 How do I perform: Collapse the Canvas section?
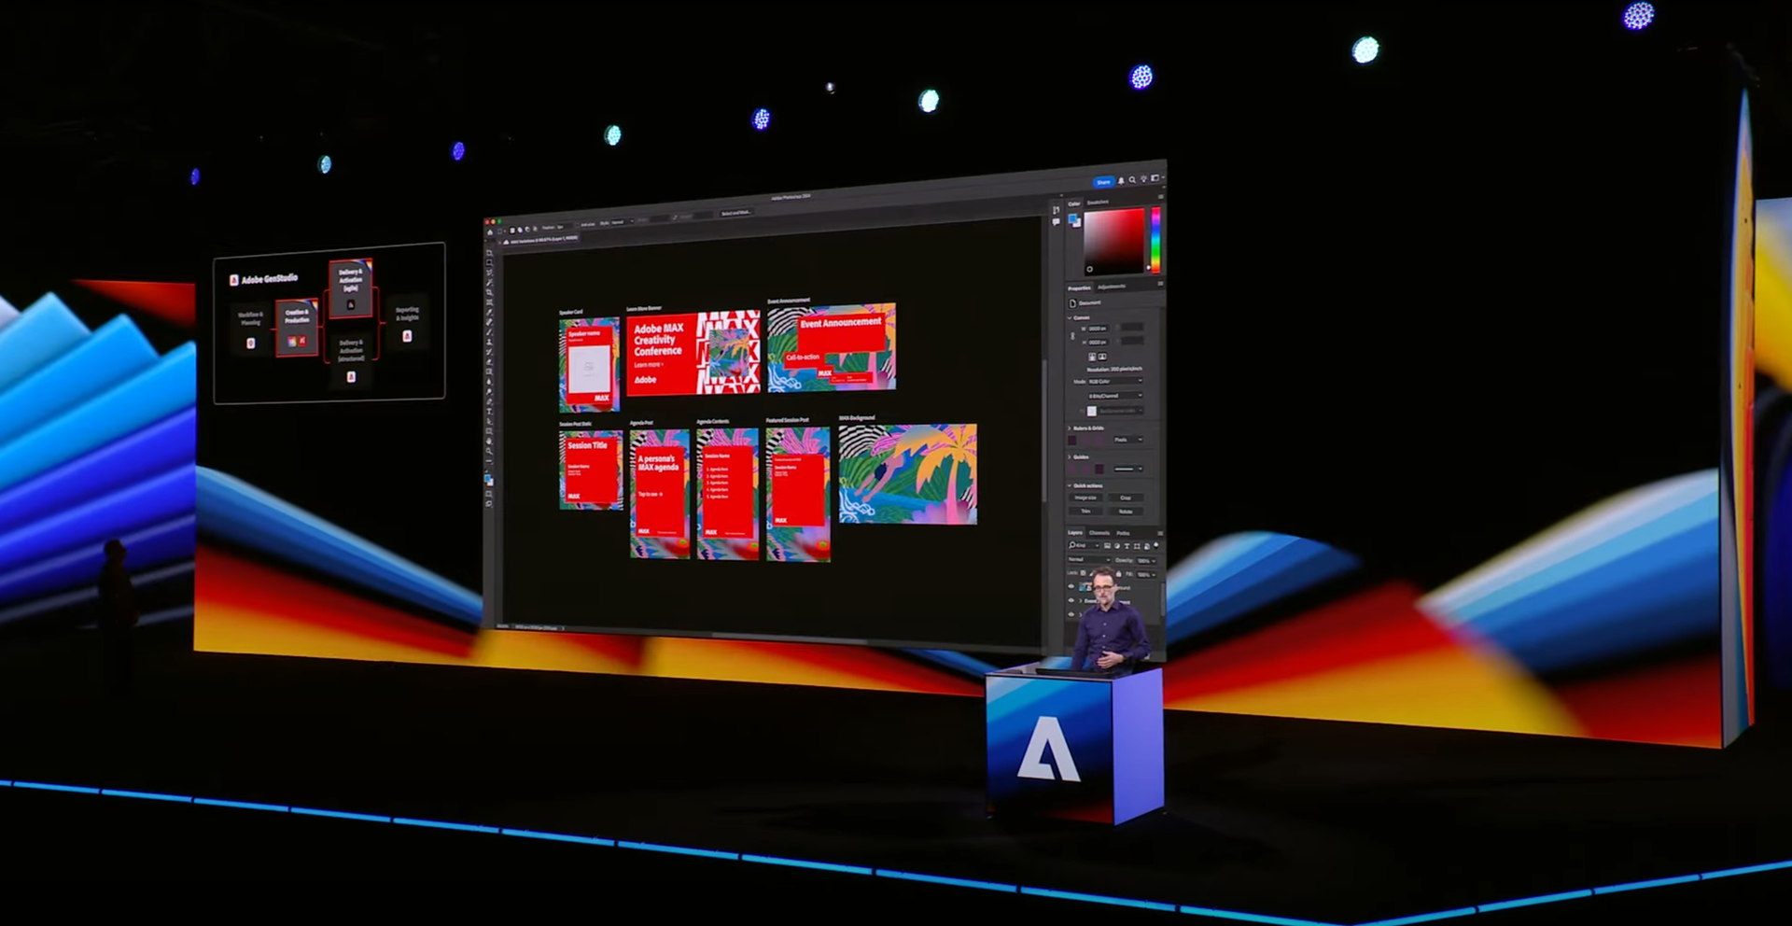[x=1070, y=317]
